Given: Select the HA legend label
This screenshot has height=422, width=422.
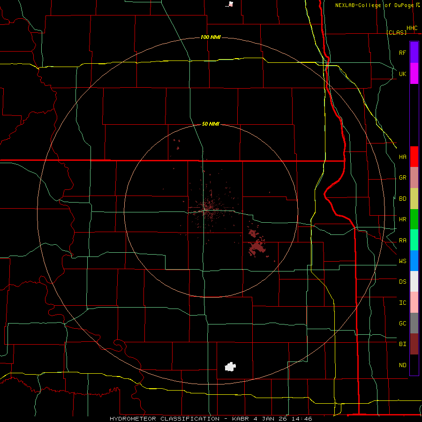Looking at the screenshot, I should pyautogui.click(x=402, y=157).
